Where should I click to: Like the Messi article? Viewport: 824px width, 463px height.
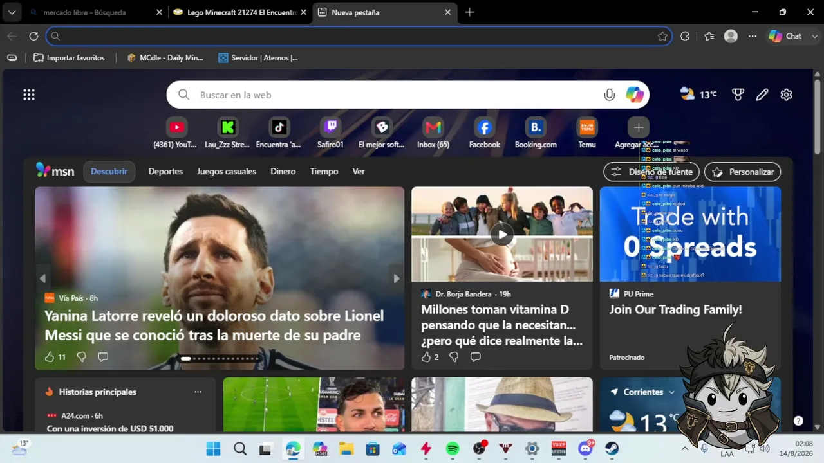coord(50,357)
